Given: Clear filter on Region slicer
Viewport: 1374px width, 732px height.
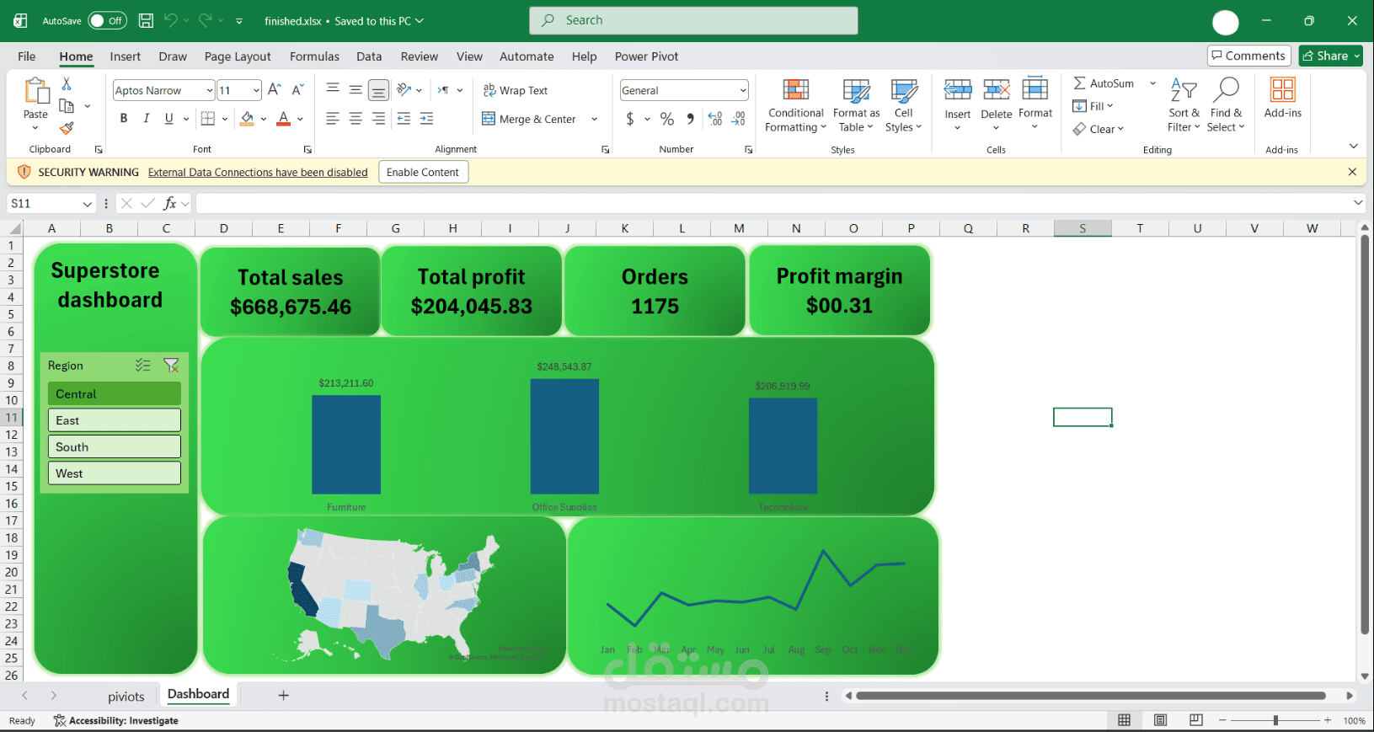Looking at the screenshot, I should (171, 366).
